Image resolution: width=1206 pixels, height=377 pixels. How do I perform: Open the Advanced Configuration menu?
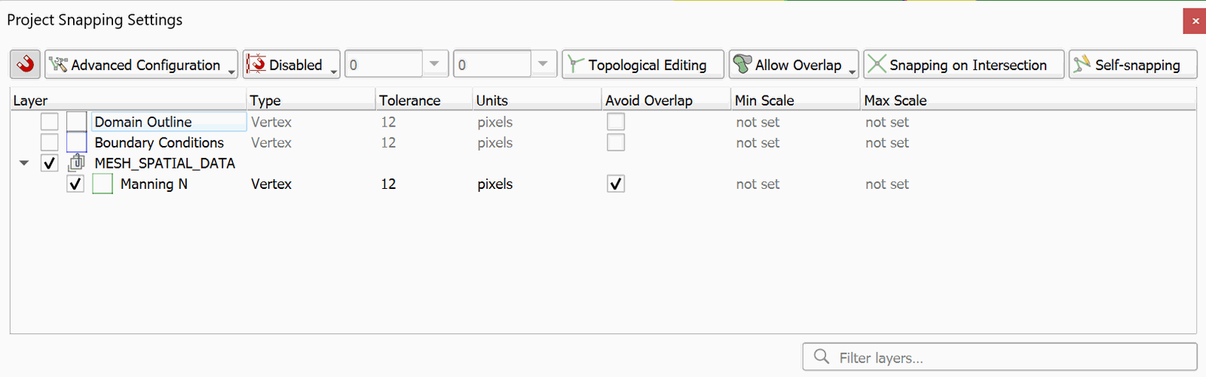click(141, 65)
